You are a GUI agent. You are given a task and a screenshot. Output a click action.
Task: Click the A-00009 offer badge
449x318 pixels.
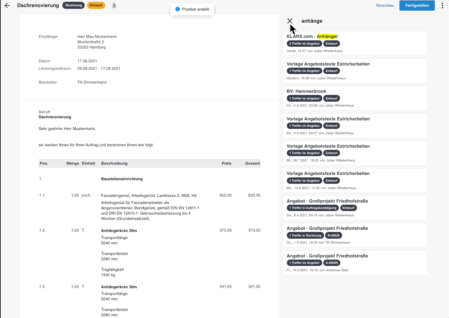332,263
